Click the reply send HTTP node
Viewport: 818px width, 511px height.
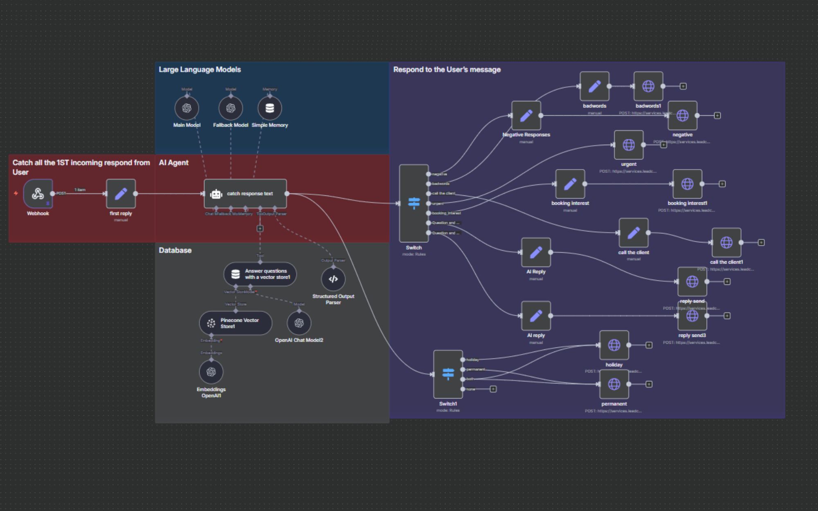tap(692, 282)
